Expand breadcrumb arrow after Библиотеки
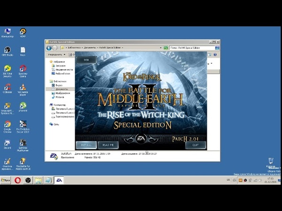 pos(81,48)
